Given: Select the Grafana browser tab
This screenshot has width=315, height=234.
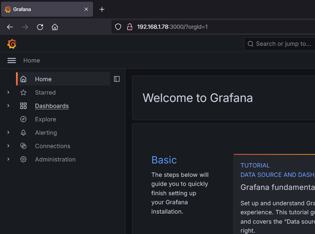Looking at the screenshot, I should 47,9.
